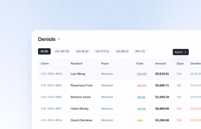
Task: Sort by the Resident column header
Action: tap(76, 63)
